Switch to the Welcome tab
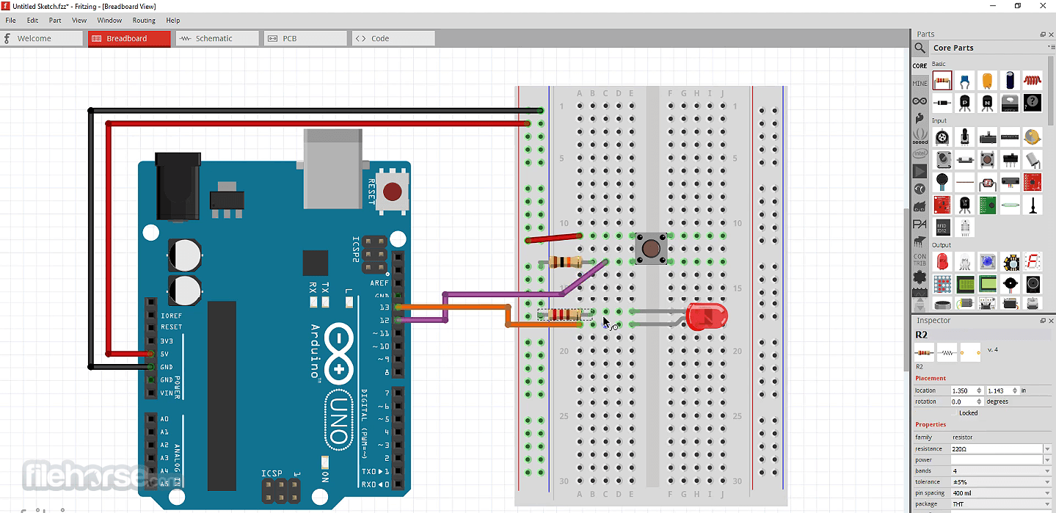 [42, 38]
